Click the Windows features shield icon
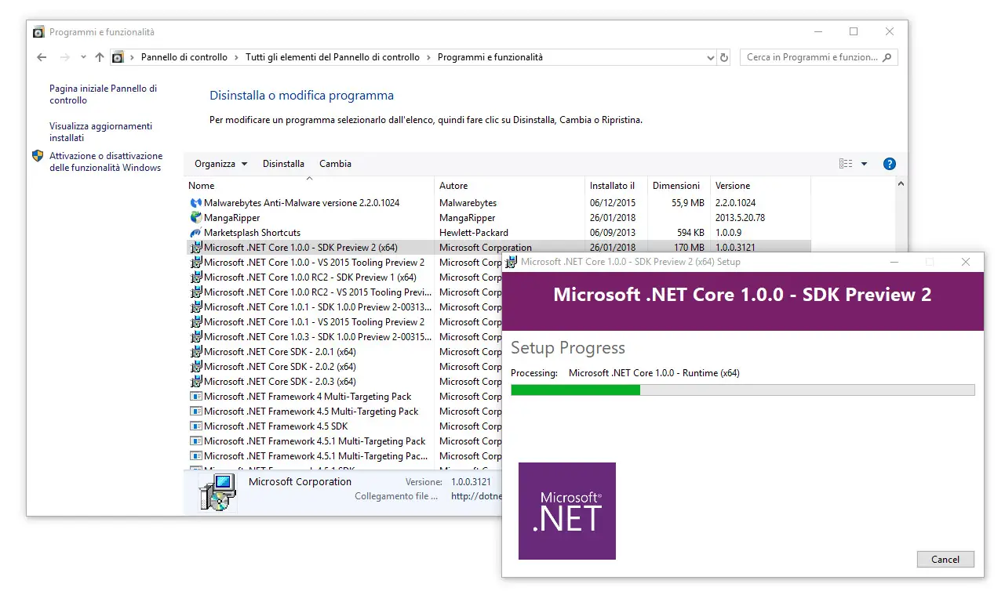The image size is (1005, 602). point(38,156)
